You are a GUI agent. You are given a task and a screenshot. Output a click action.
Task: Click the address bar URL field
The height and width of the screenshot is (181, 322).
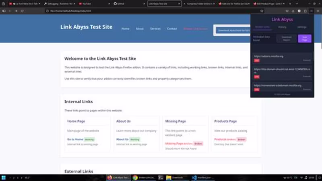[154, 11]
